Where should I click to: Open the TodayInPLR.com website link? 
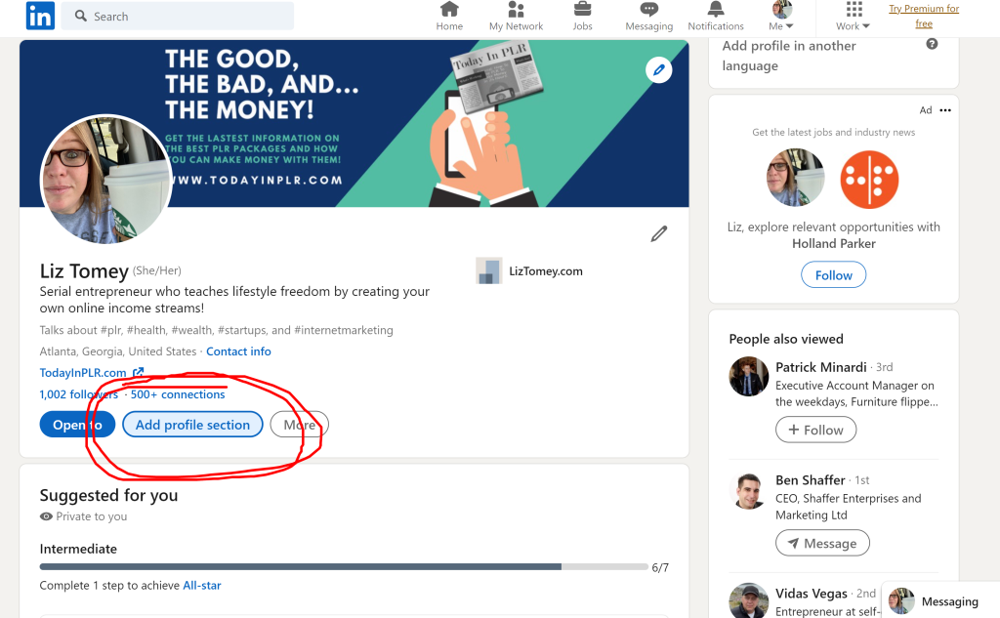pyautogui.click(x=83, y=372)
